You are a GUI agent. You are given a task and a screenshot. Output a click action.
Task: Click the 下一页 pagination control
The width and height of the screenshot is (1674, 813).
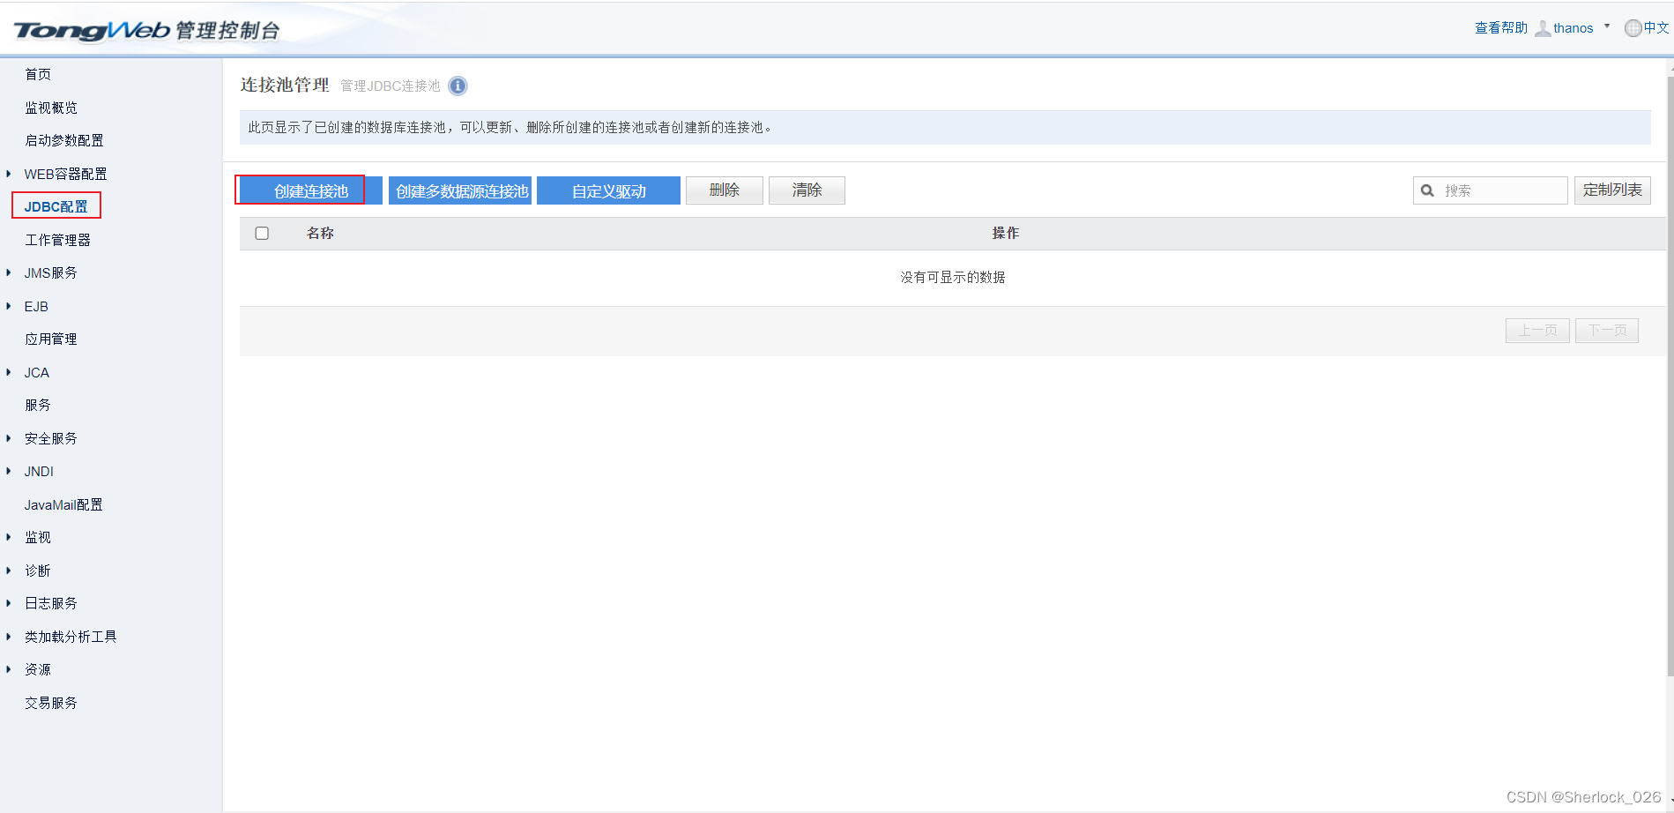click(1606, 330)
